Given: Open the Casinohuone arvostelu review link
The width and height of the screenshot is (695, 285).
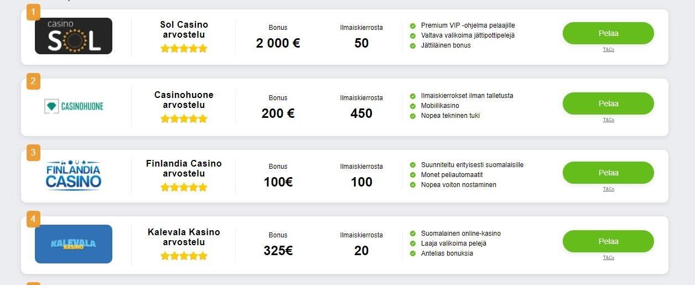Looking at the screenshot, I should click(184, 100).
